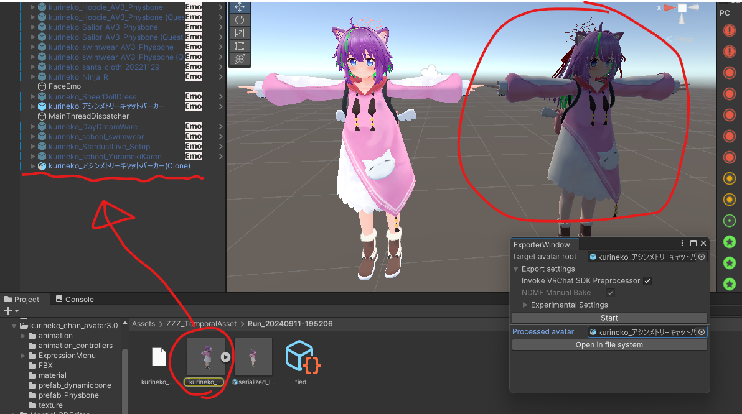This screenshot has height=414, width=742.
Task: Close the ExporterWindow panel
Action: coord(703,243)
